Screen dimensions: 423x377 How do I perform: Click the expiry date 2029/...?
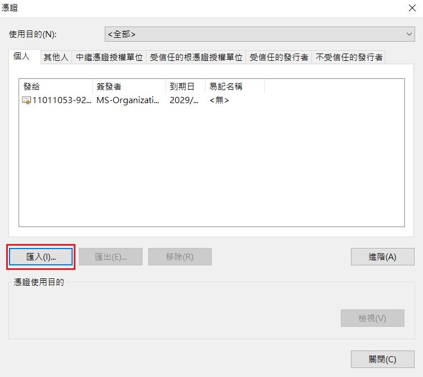[x=184, y=100]
